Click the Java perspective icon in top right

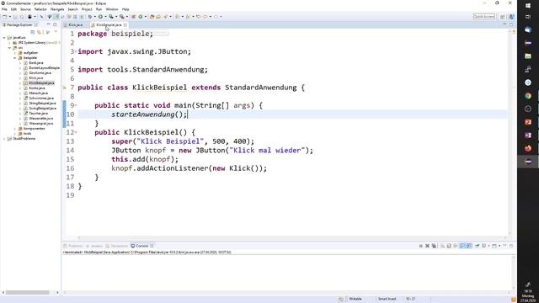coord(511,17)
